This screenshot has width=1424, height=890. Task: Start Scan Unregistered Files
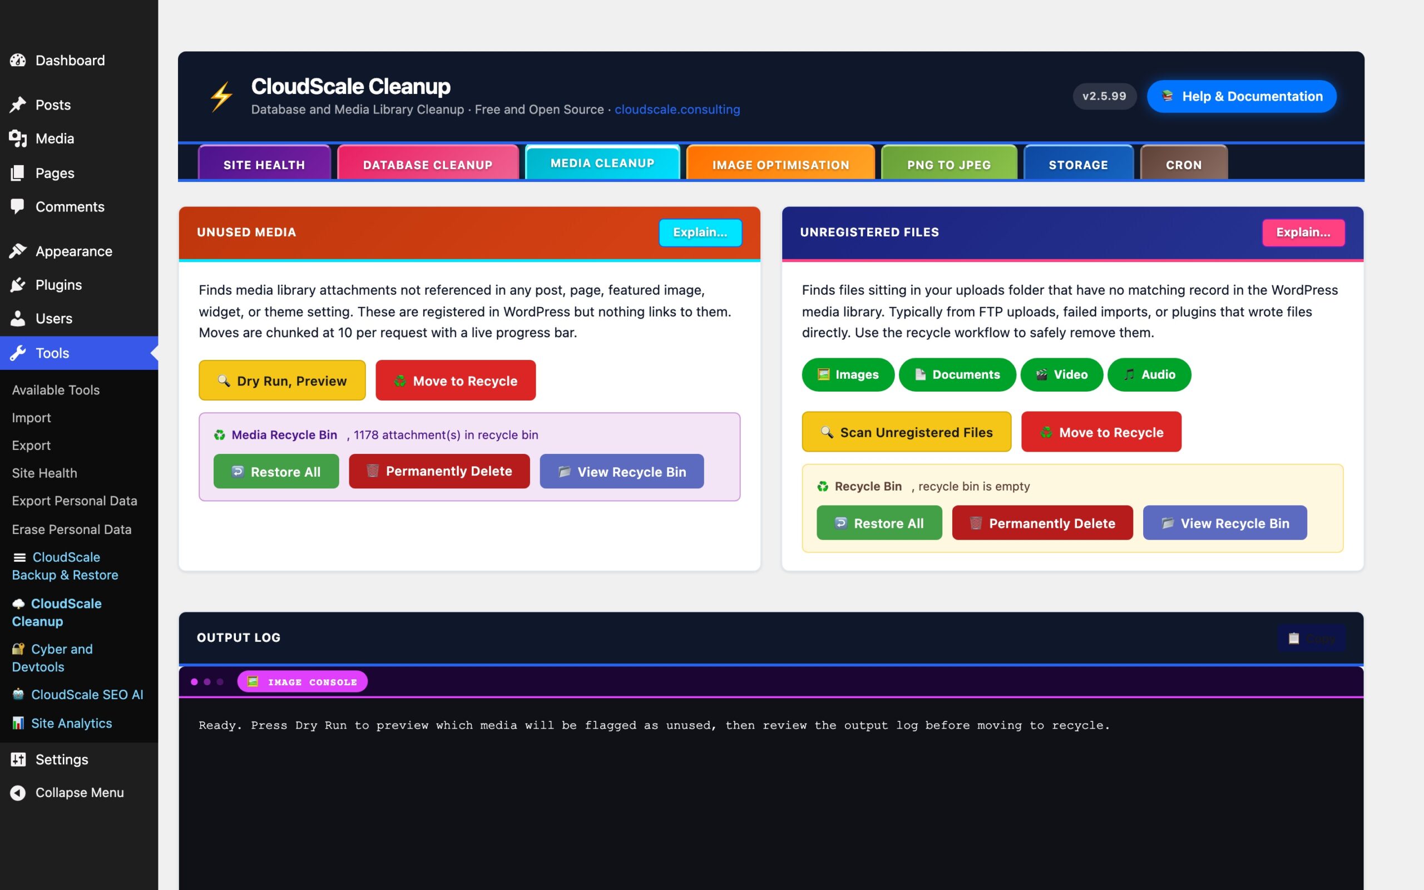click(x=906, y=432)
